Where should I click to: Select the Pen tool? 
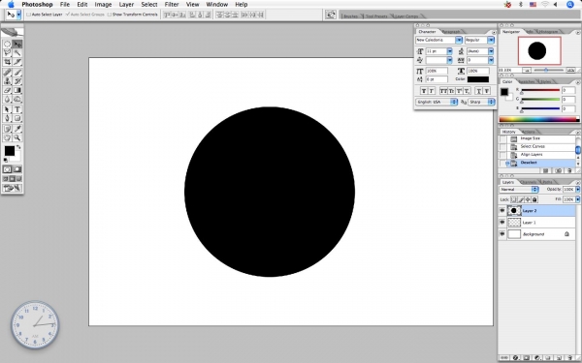(x=7, y=118)
